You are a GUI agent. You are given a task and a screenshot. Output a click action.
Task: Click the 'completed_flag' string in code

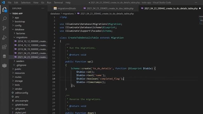(110, 79)
